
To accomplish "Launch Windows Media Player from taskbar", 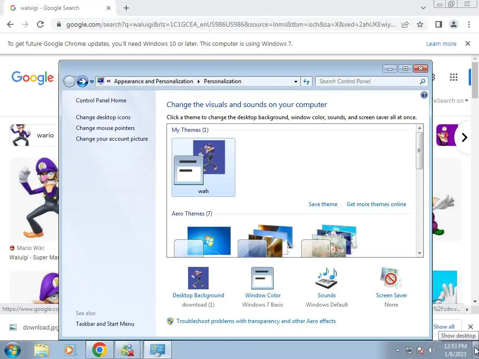I will 70,350.
